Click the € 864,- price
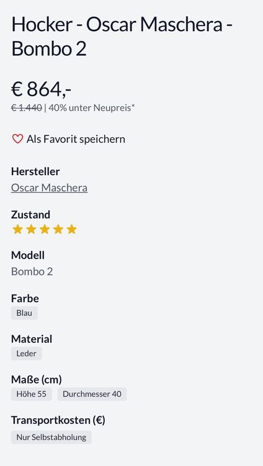Viewport: 263px width, 466px height. pos(42,89)
